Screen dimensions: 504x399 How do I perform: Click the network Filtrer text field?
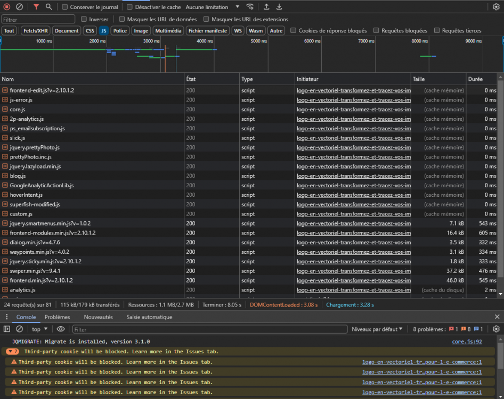point(37,20)
